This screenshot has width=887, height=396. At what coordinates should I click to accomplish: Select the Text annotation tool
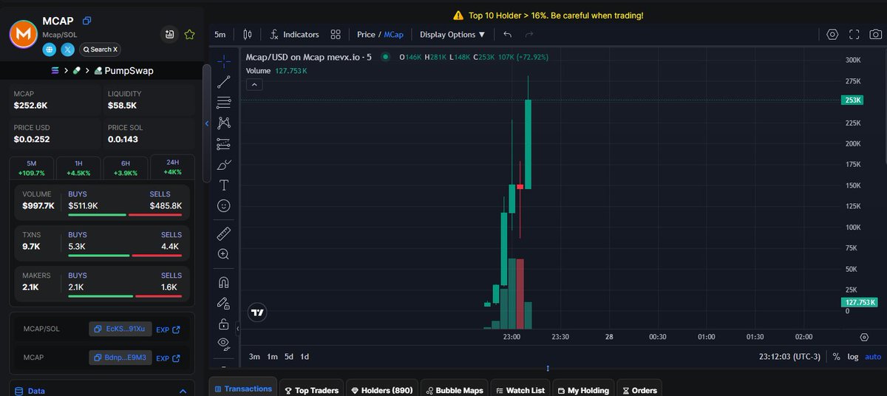(x=224, y=185)
